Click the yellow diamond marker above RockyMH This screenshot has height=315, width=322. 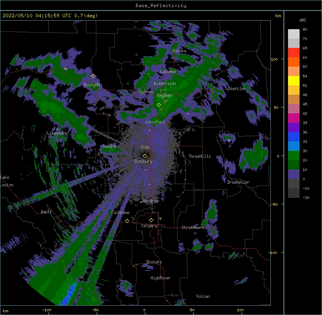93,76
